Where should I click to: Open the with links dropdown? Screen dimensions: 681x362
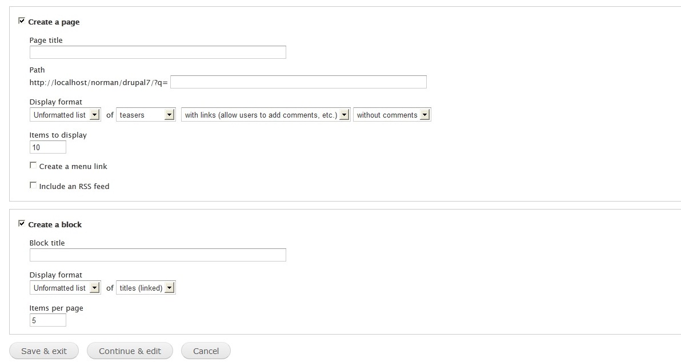[265, 115]
